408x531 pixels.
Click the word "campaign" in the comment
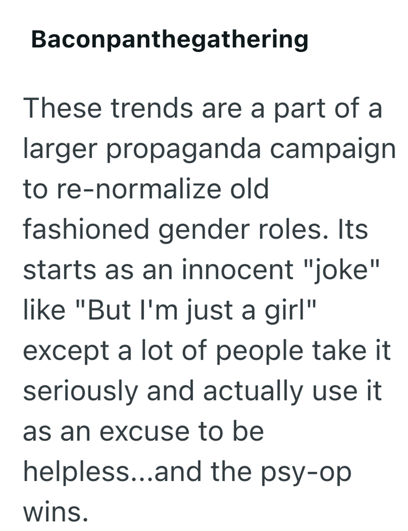pos(333,150)
